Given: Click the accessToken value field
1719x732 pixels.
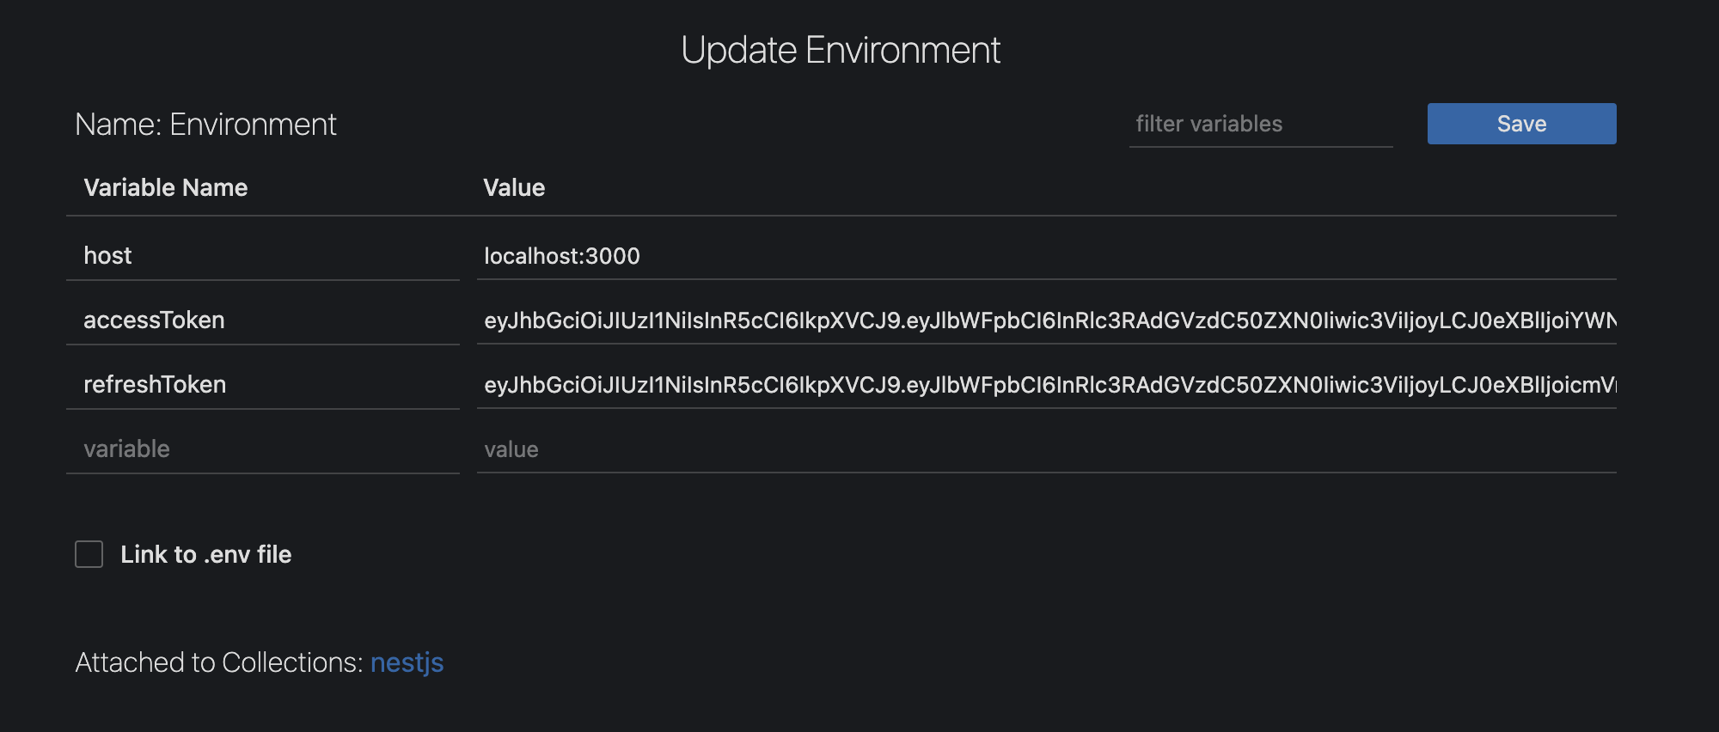Looking at the screenshot, I should click(x=1047, y=320).
